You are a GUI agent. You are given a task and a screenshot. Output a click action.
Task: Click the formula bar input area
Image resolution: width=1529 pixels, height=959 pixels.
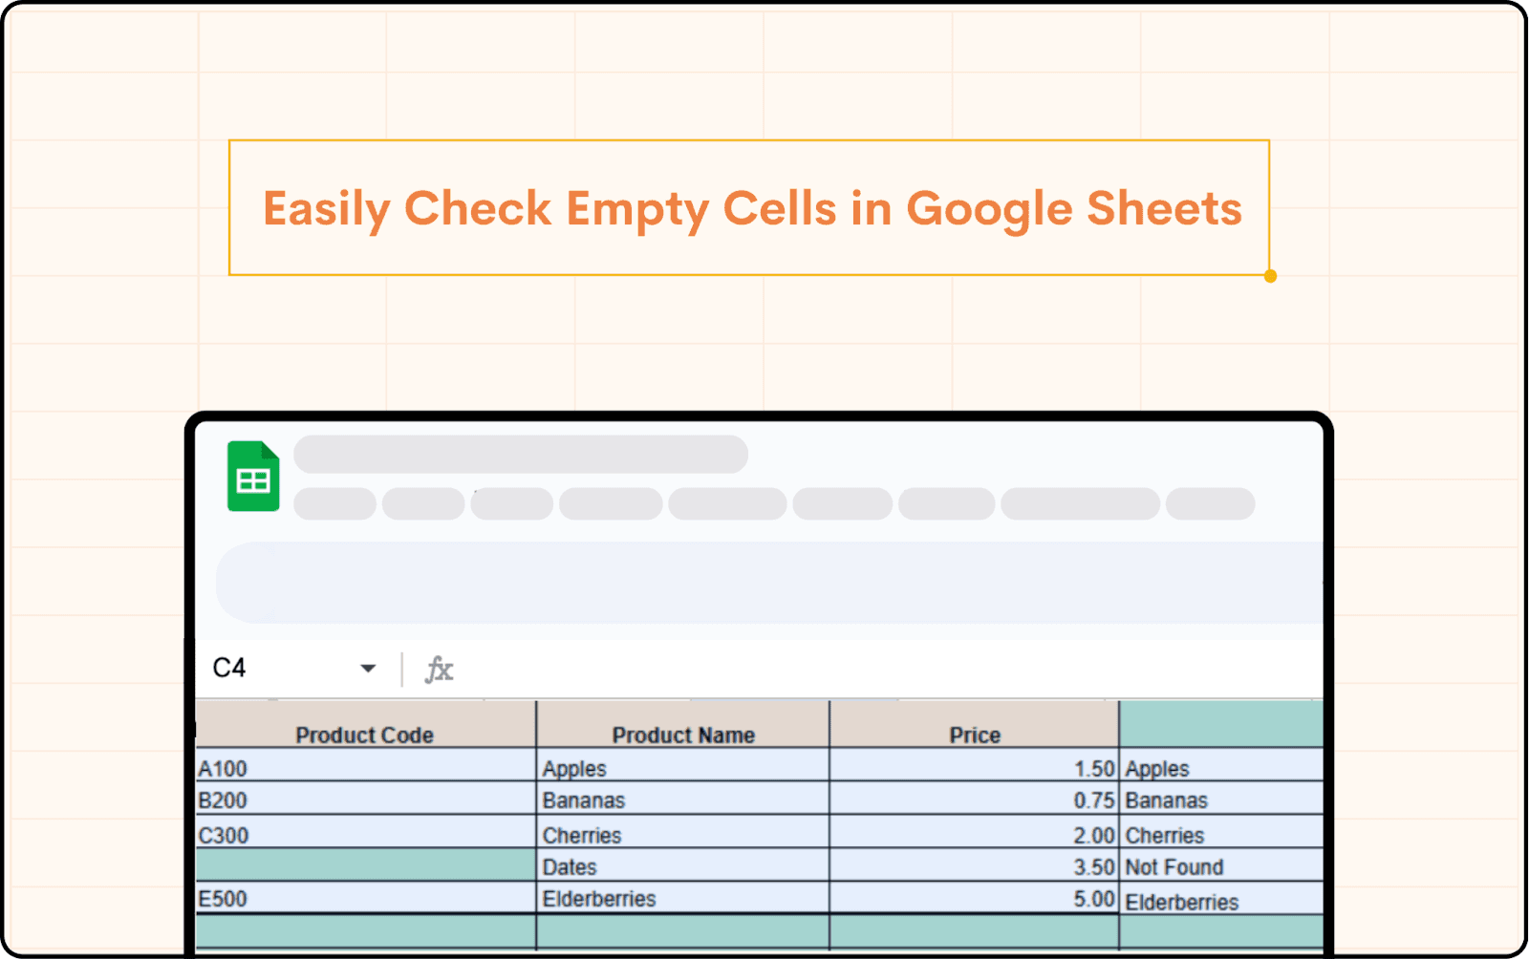889,669
